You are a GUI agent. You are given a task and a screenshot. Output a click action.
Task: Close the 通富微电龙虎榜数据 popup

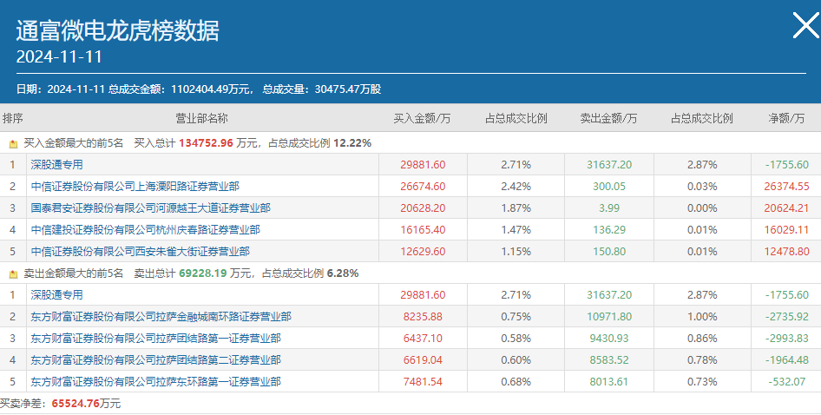coord(806,25)
